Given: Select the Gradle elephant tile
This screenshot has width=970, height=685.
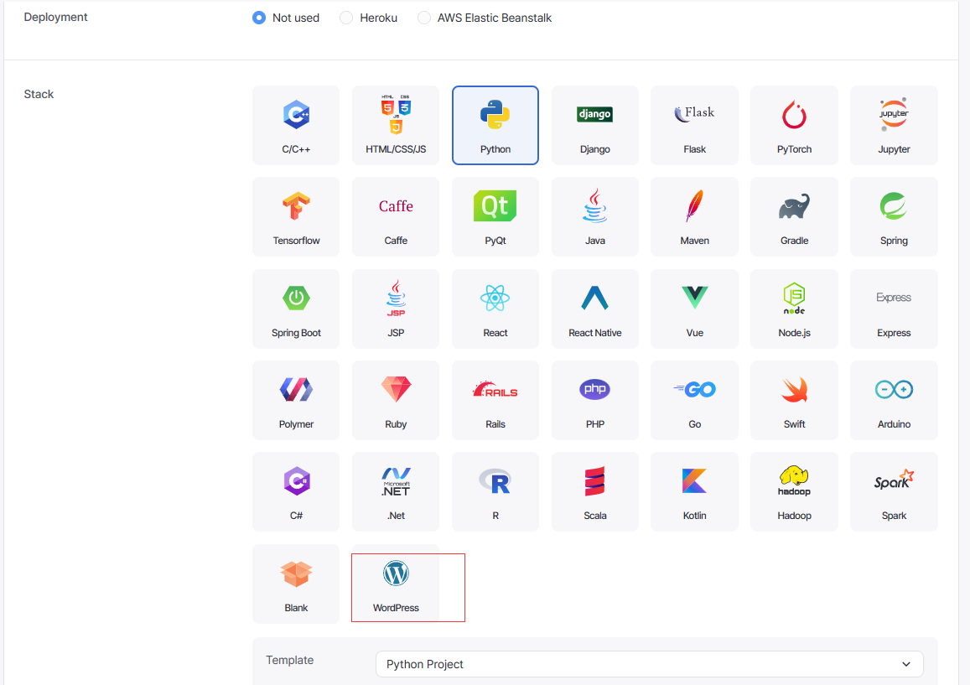Looking at the screenshot, I should [x=794, y=216].
